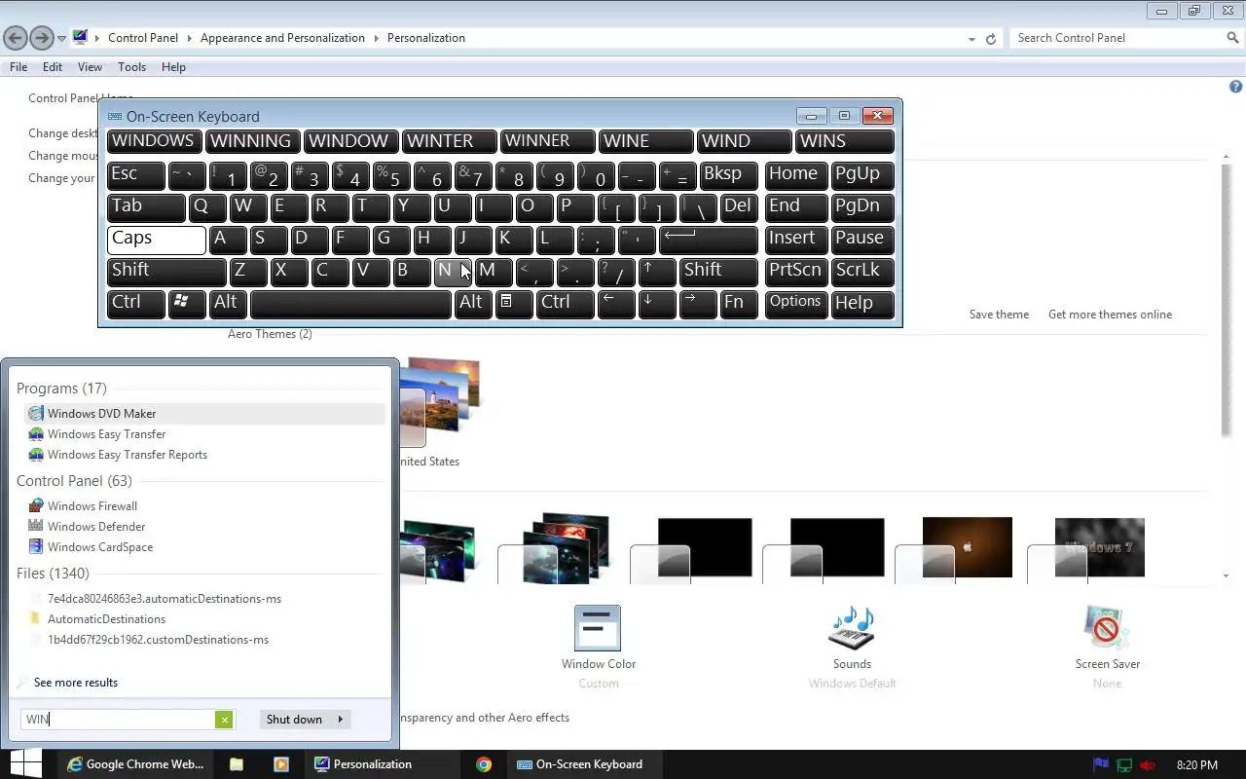Expand the address bar history dropdown
1246x779 pixels.
coord(971,39)
